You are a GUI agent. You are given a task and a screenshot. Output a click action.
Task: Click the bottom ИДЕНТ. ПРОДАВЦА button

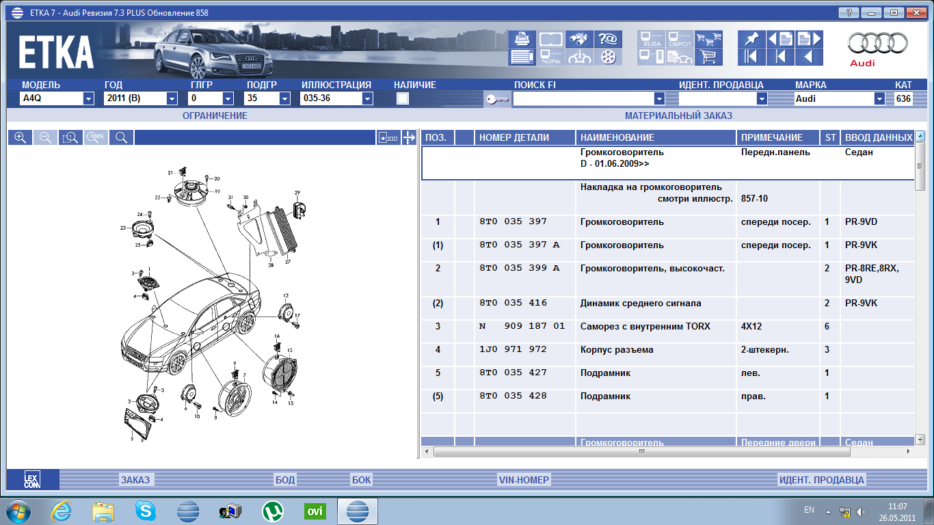point(822,480)
